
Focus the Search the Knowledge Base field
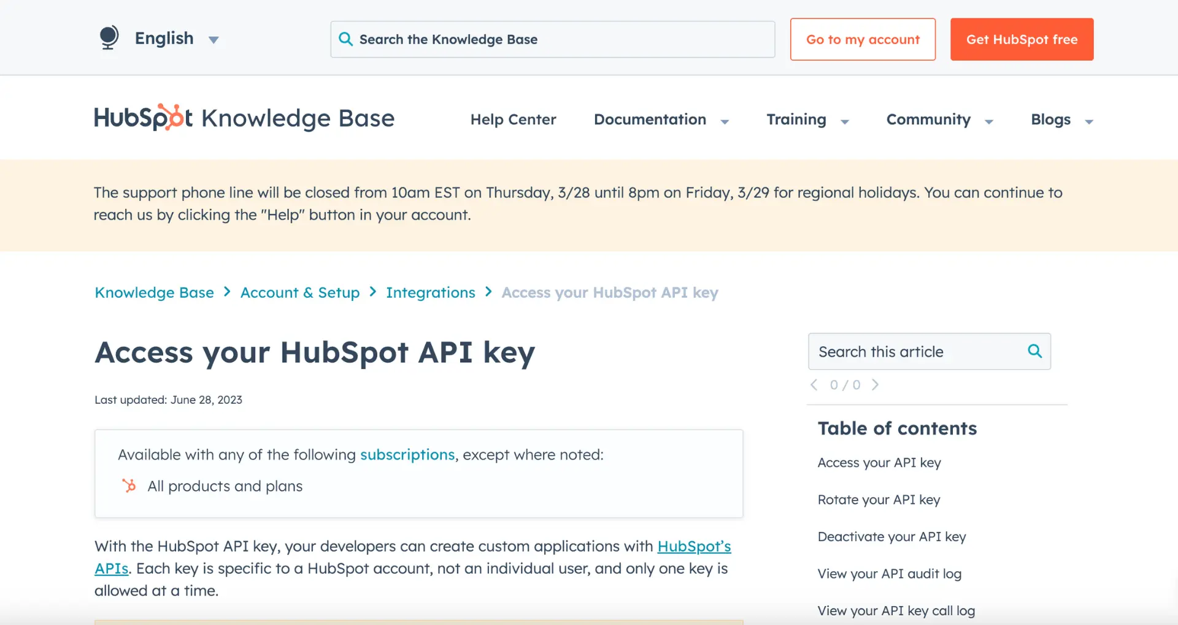pos(553,39)
